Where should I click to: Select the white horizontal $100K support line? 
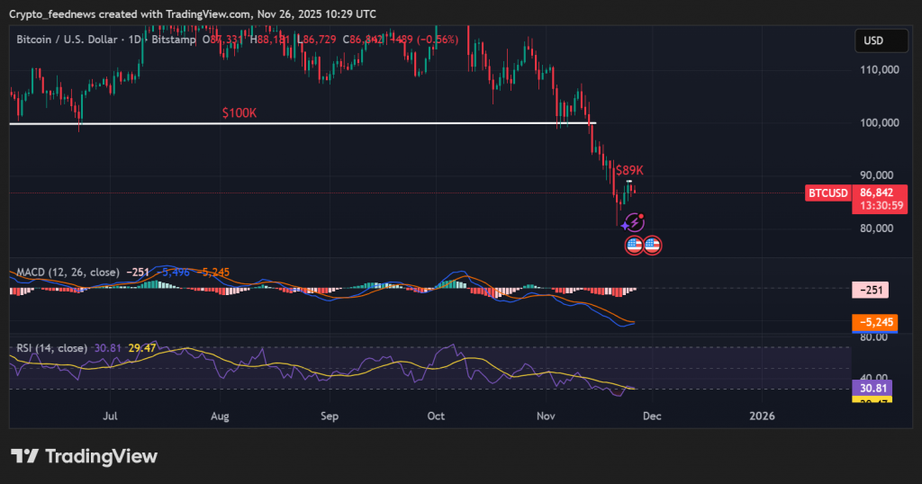pos(360,123)
